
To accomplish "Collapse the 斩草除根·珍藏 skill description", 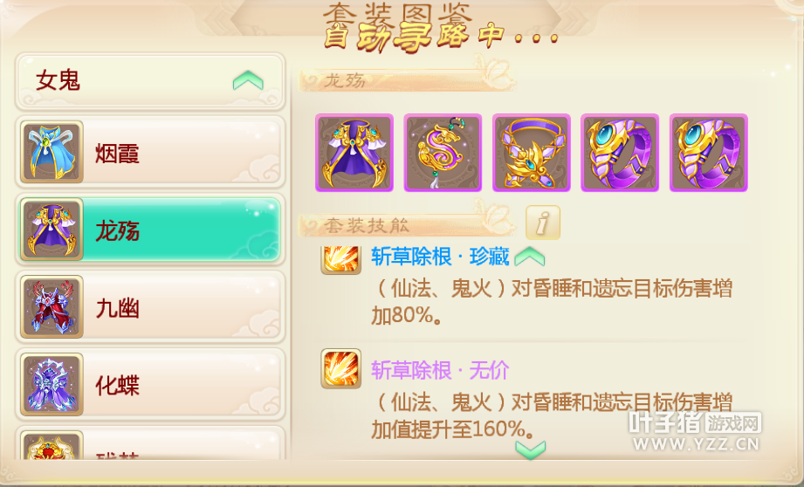I will tap(529, 257).
